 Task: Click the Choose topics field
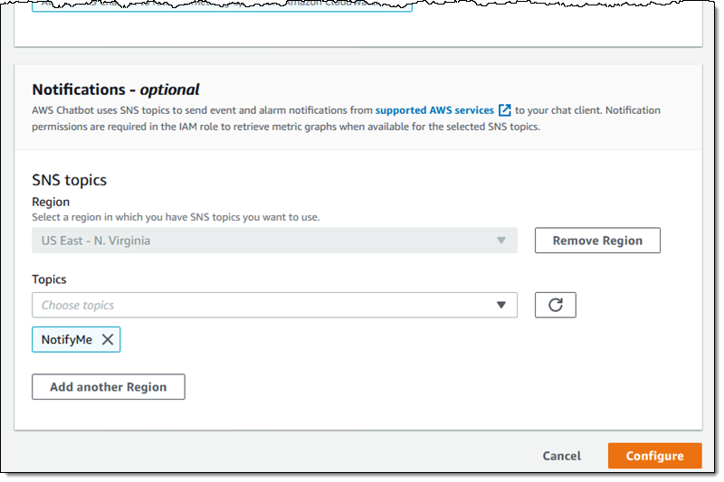coord(262,305)
